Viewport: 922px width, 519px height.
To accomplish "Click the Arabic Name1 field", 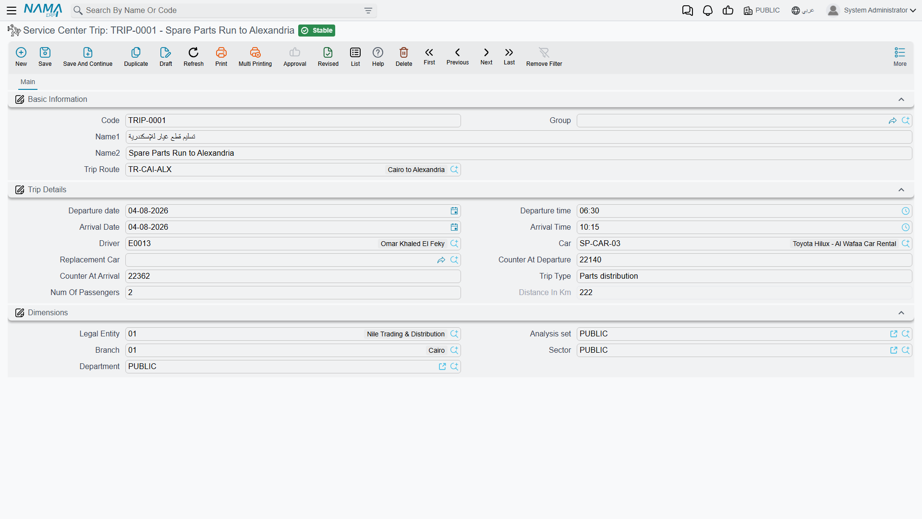I will point(519,137).
